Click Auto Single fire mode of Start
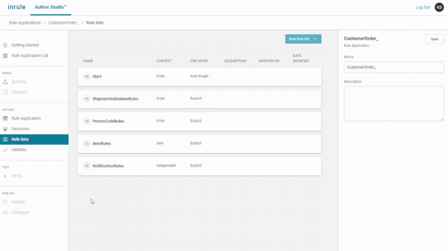Viewport: 448px width, 251px height. click(200, 76)
